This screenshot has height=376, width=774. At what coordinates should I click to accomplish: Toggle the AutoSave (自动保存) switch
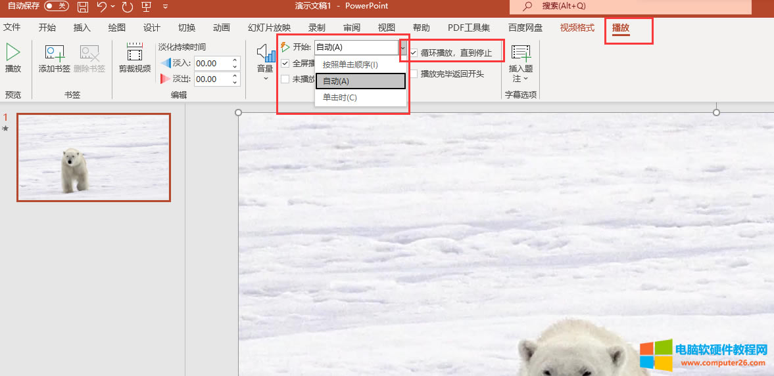click(x=57, y=6)
